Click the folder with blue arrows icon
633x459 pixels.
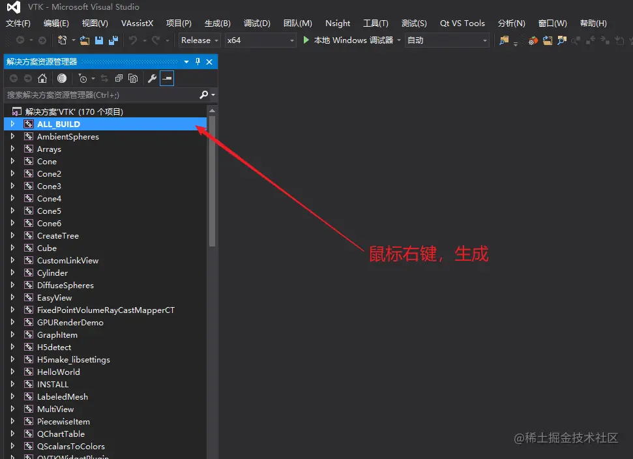548,40
